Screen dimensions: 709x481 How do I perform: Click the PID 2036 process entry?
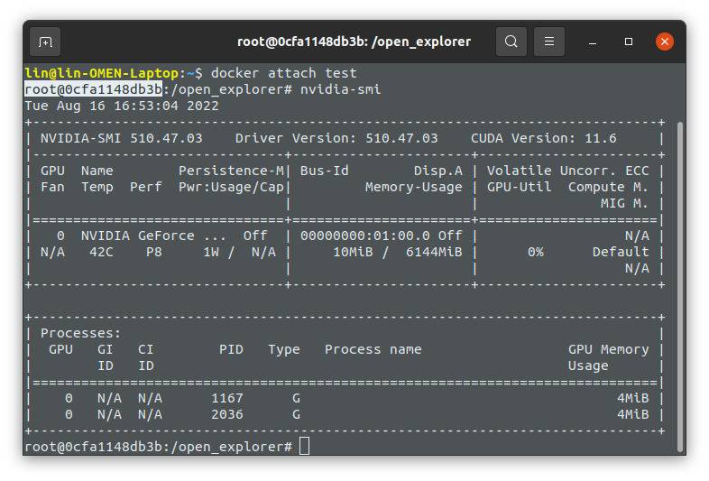227,414
